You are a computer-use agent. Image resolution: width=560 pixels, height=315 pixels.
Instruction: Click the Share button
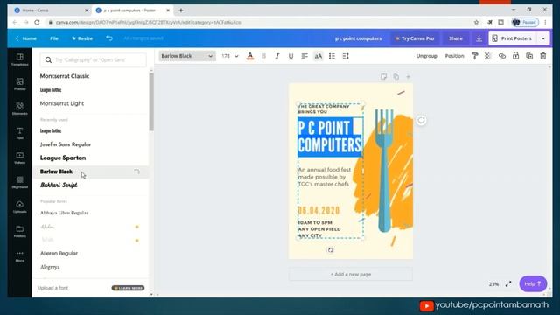tap(455, 38)
